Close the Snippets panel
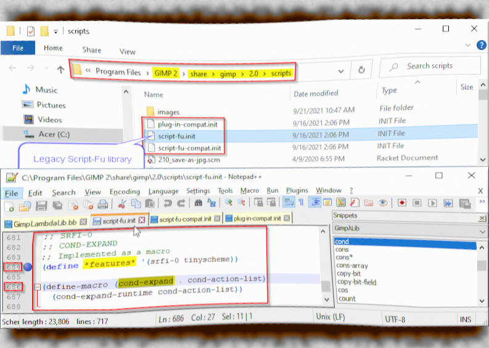489x348 pixels. [482, 218]
